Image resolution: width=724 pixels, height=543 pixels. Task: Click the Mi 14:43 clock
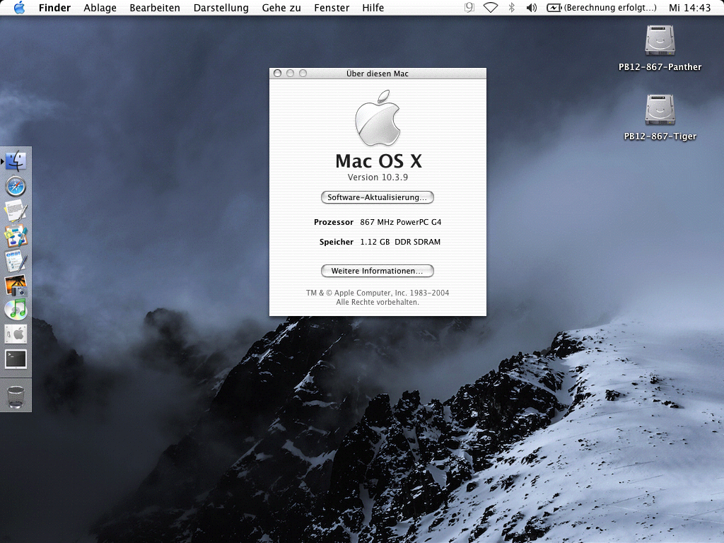[x=689, y=8]
